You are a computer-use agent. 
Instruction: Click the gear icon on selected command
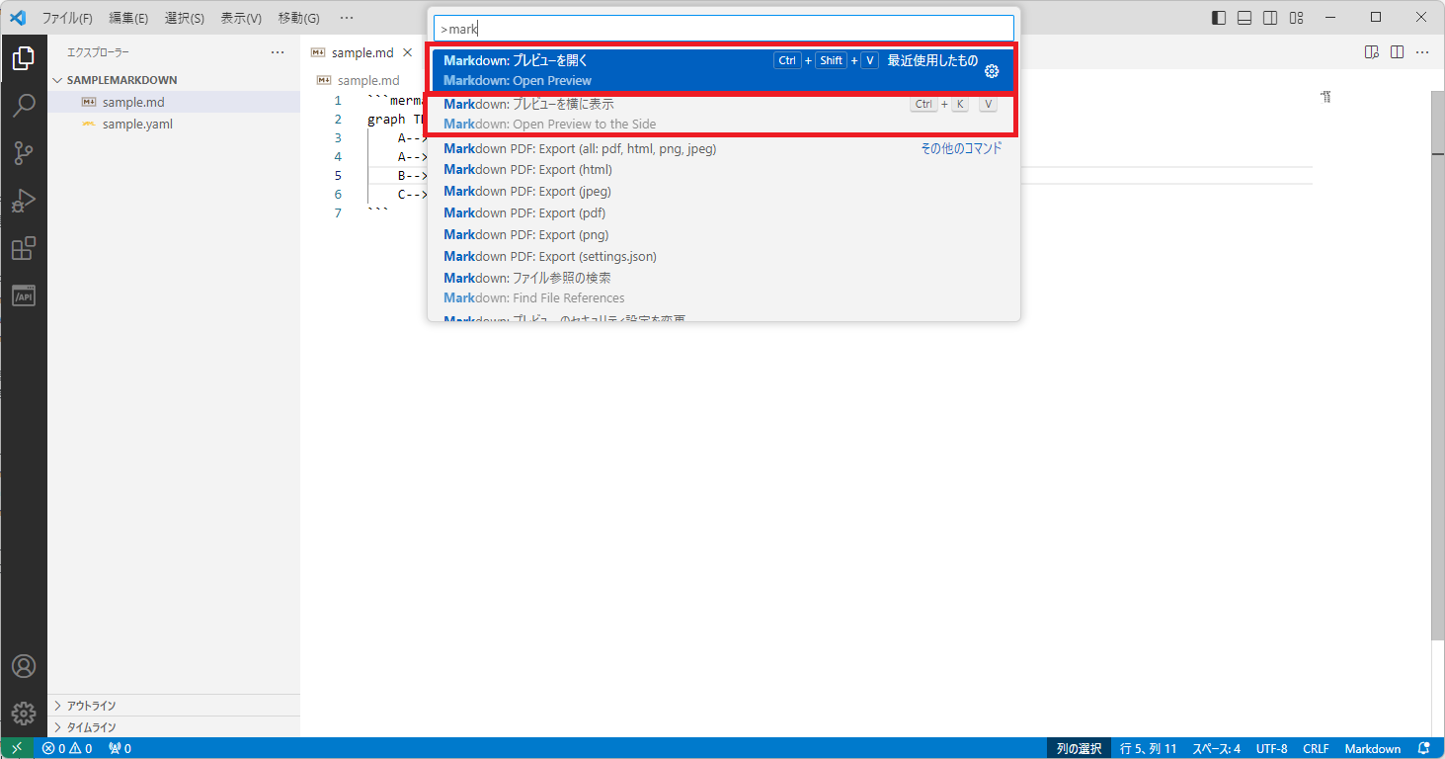coord(992,71)
